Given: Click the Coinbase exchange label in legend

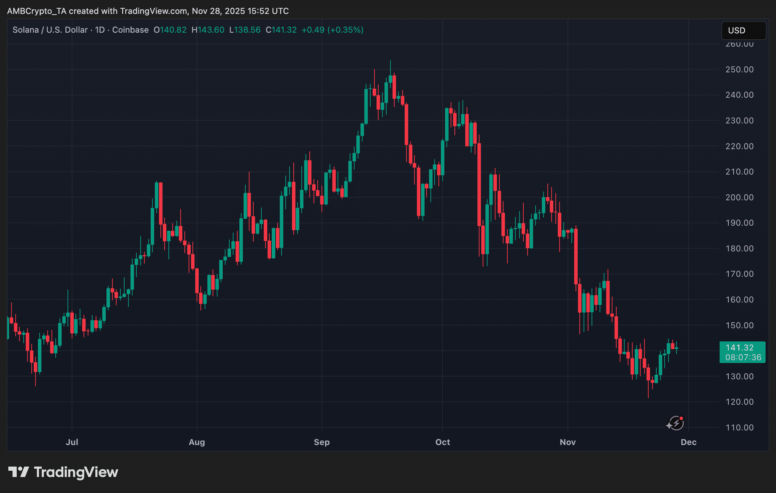Looking at the screenshot, I should pos(130,30).
